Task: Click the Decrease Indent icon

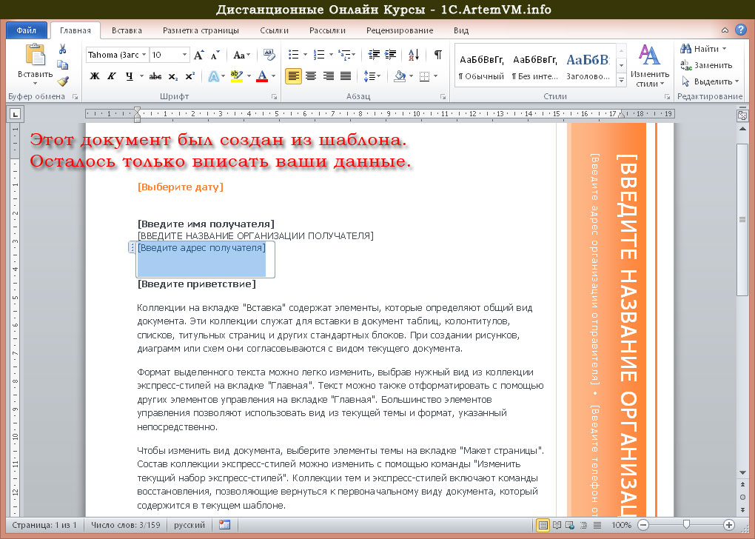Action: point(374,55)
